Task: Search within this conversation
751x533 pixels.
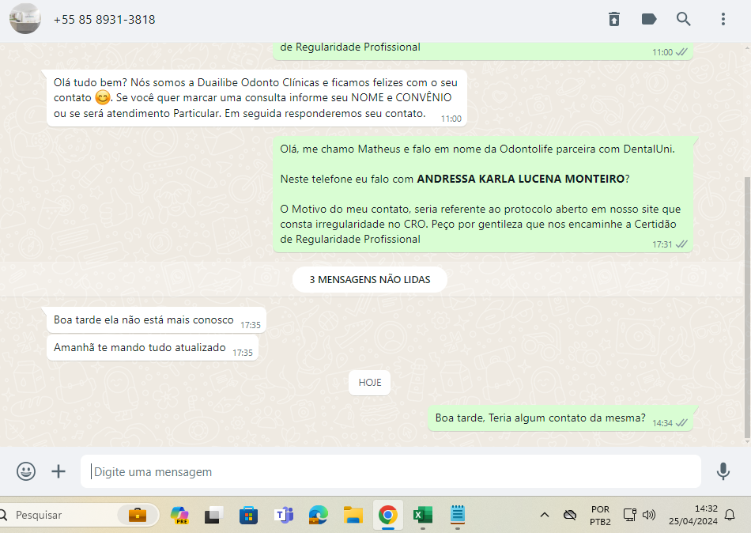Action: (x=684, y=19)
